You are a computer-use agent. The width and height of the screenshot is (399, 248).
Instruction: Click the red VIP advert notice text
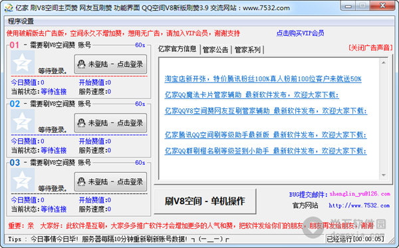point(123,33)
